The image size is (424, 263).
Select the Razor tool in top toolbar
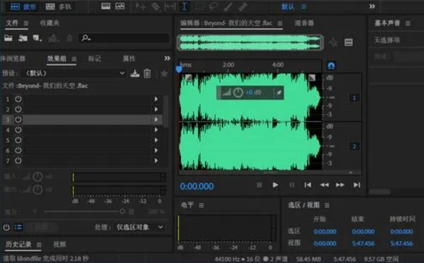point(155,6)
